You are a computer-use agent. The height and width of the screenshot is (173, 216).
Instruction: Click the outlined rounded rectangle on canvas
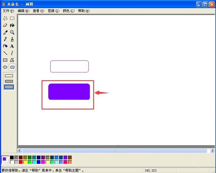pyautogui.click(x=69, y=66)
